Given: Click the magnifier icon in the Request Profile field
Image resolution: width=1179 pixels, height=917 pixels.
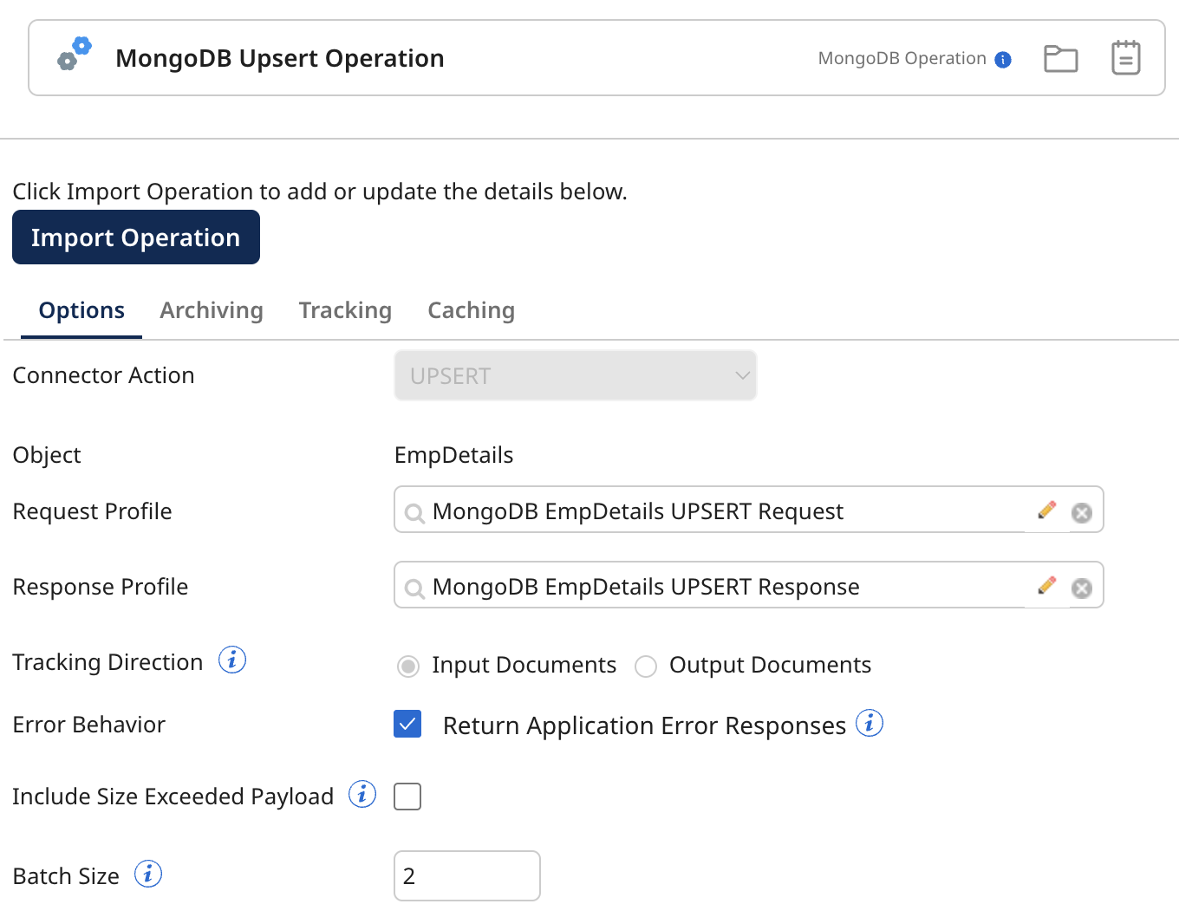Looking at the screenshot, I should coord(414,512).
